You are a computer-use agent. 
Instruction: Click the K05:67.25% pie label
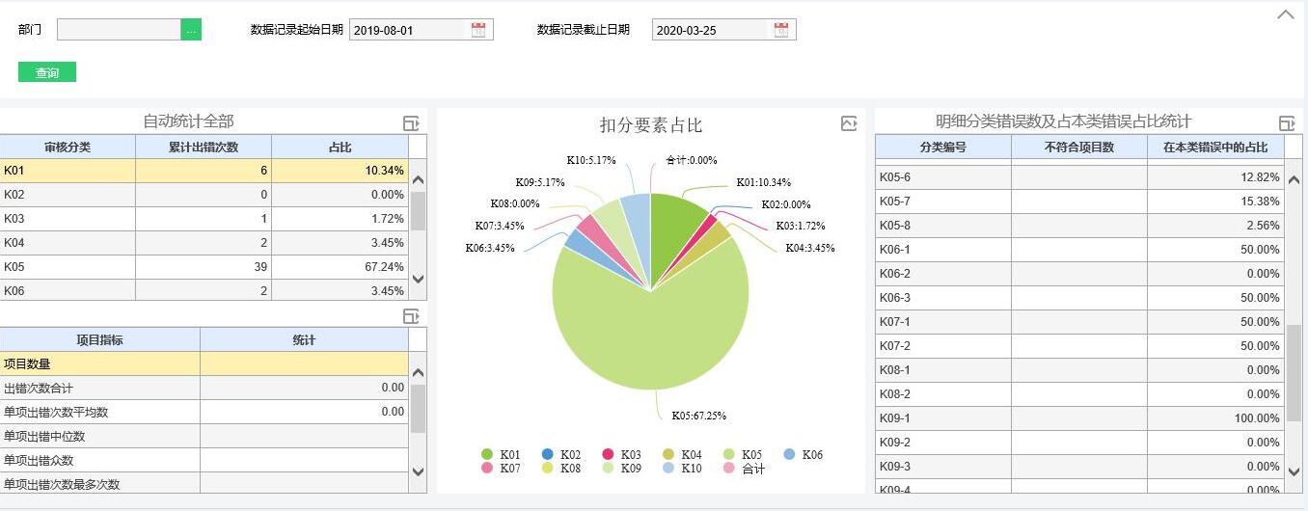click(x=699, y=416)
